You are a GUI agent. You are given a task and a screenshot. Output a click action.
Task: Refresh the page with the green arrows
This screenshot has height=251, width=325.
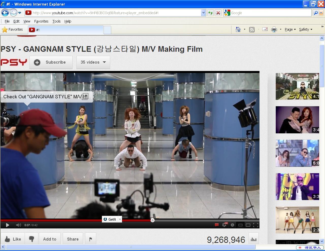pyautogui.click(x=210, y=13)
